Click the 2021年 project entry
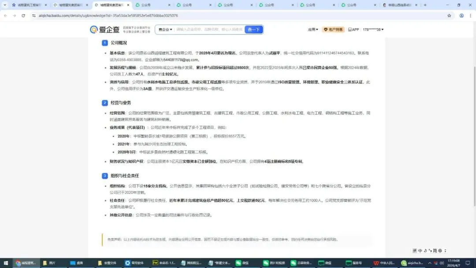476x268 pixels. point(152,144)
